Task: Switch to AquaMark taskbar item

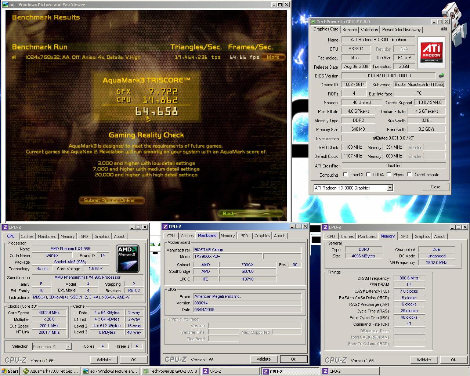Action: coord(51,371)
